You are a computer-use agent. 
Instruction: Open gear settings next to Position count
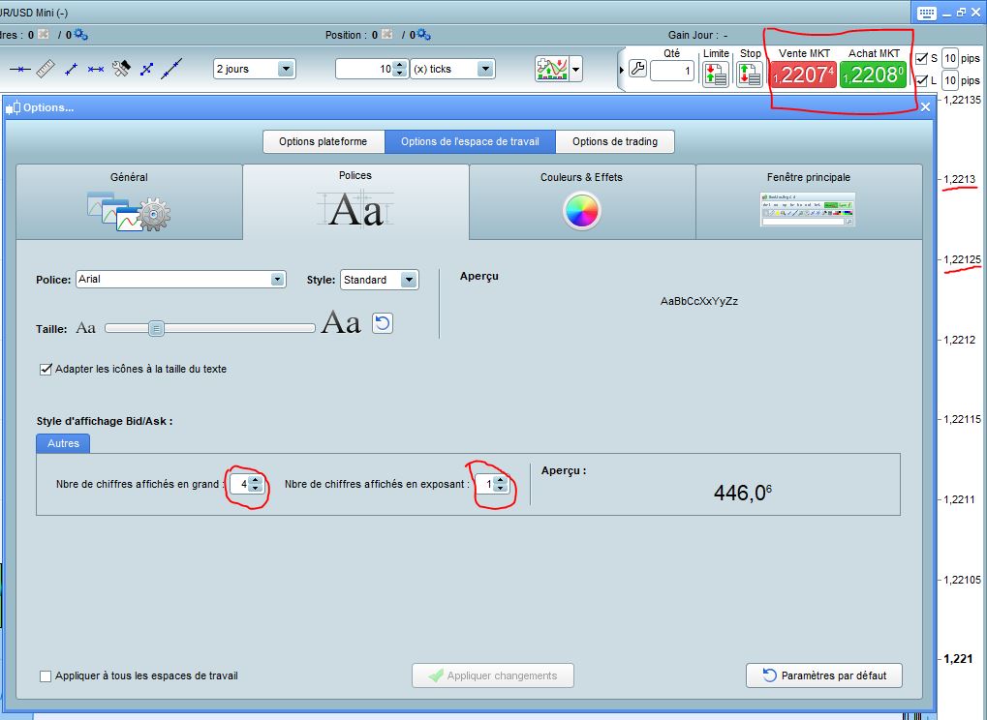(423, 34)
